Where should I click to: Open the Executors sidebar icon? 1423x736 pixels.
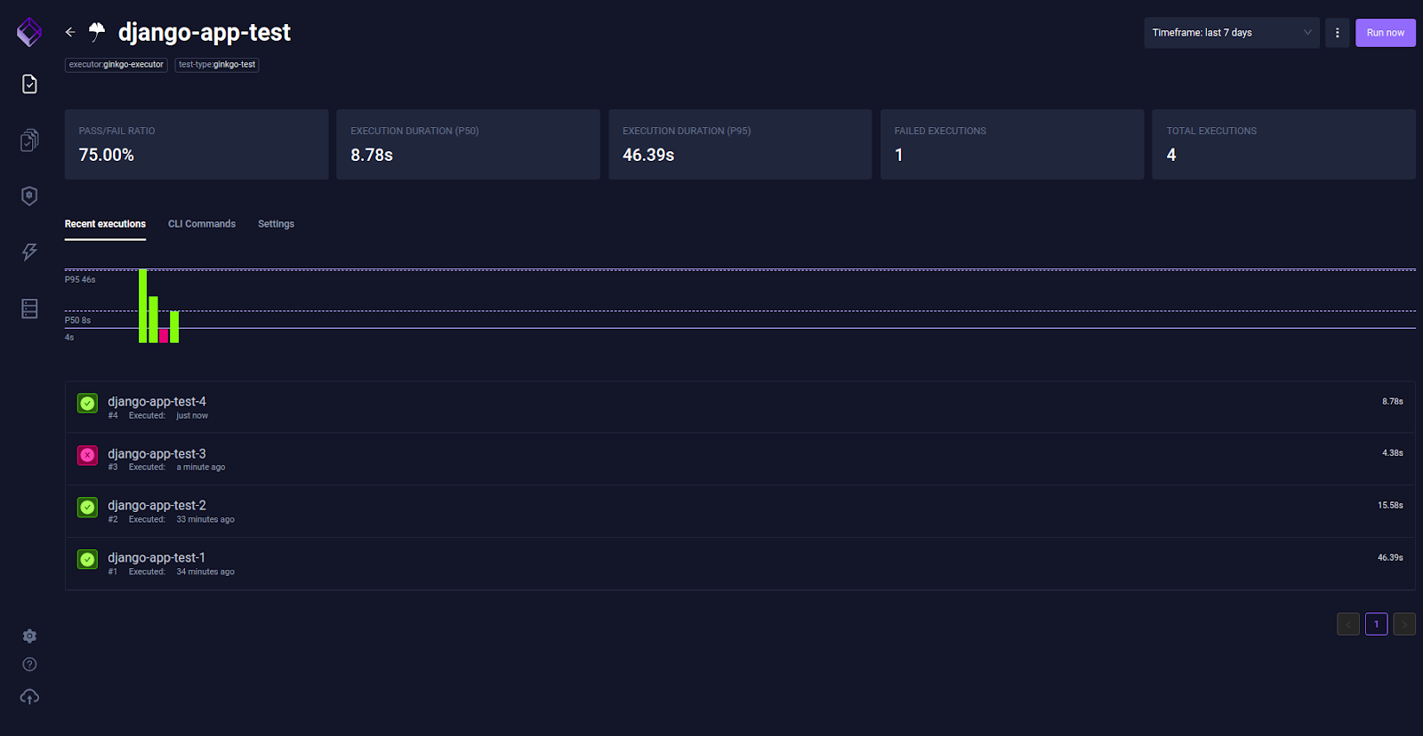click(29, 196)
